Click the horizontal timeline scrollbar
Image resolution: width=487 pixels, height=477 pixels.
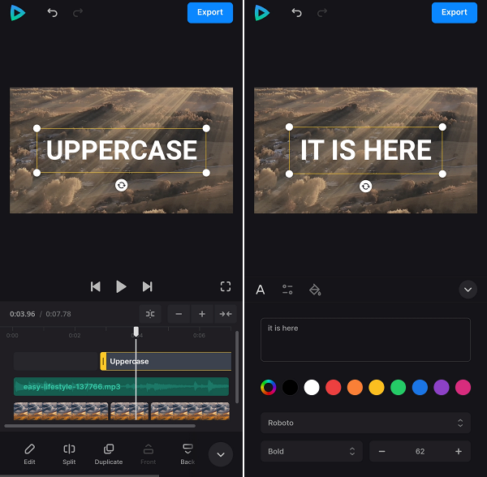[100, 426]
